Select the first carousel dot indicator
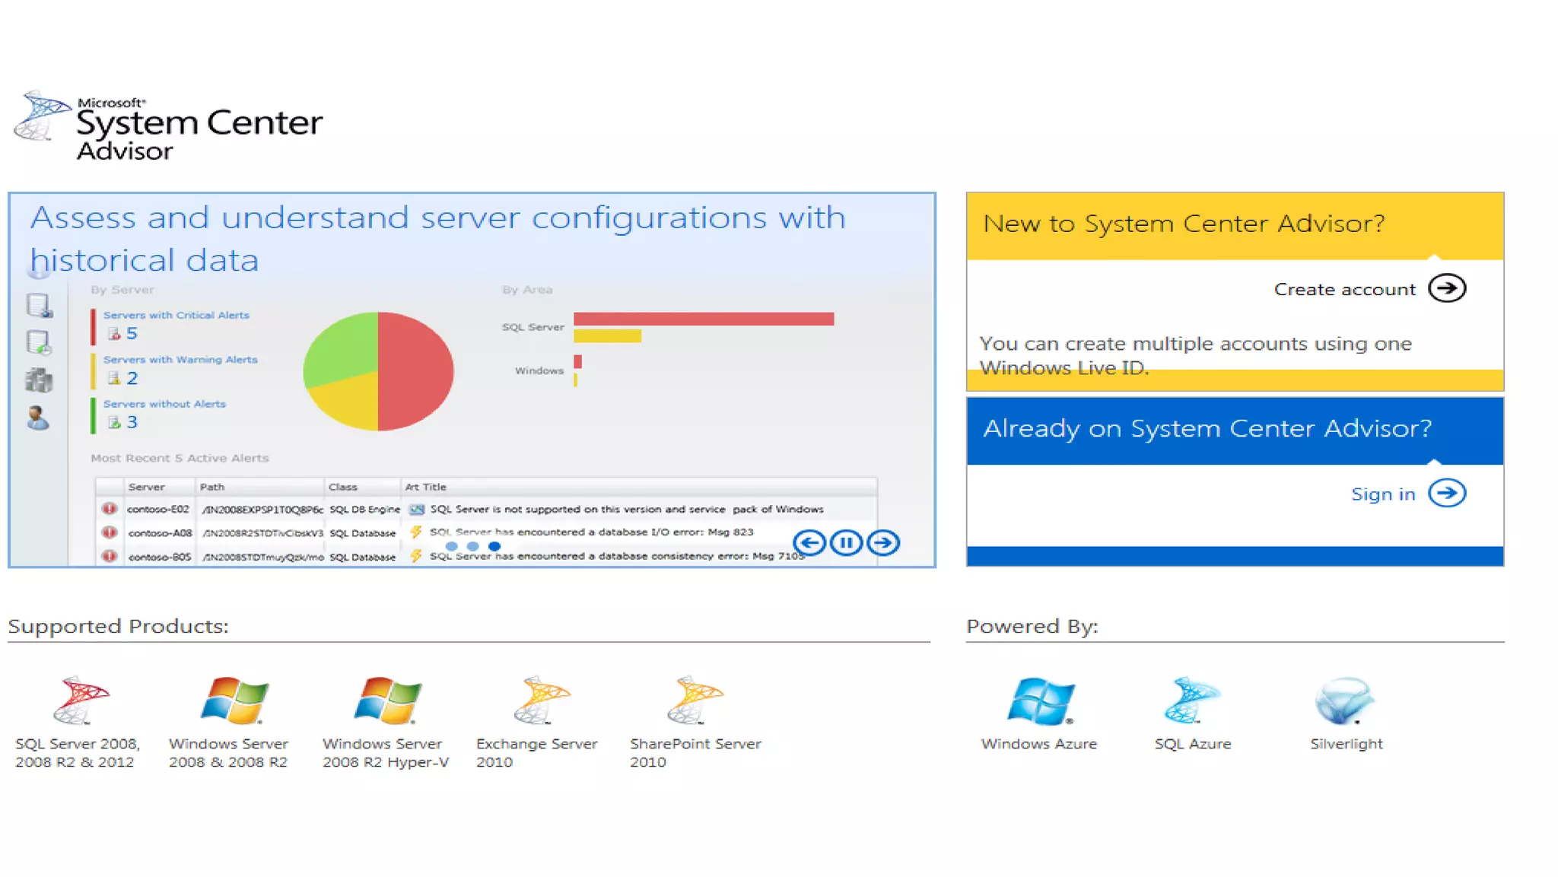1558x877 pixels. (451, 546)
